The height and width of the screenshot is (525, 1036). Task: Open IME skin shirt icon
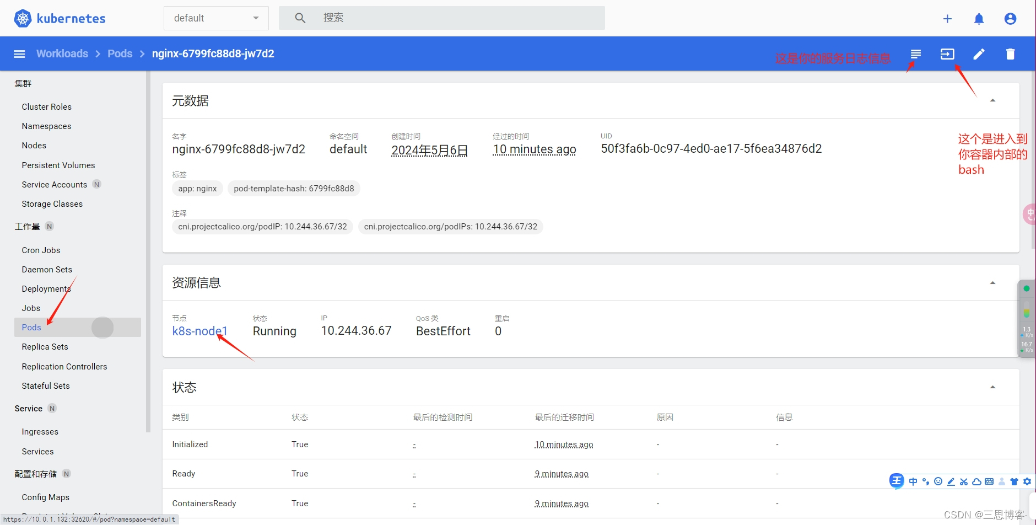coord(1014,481)
